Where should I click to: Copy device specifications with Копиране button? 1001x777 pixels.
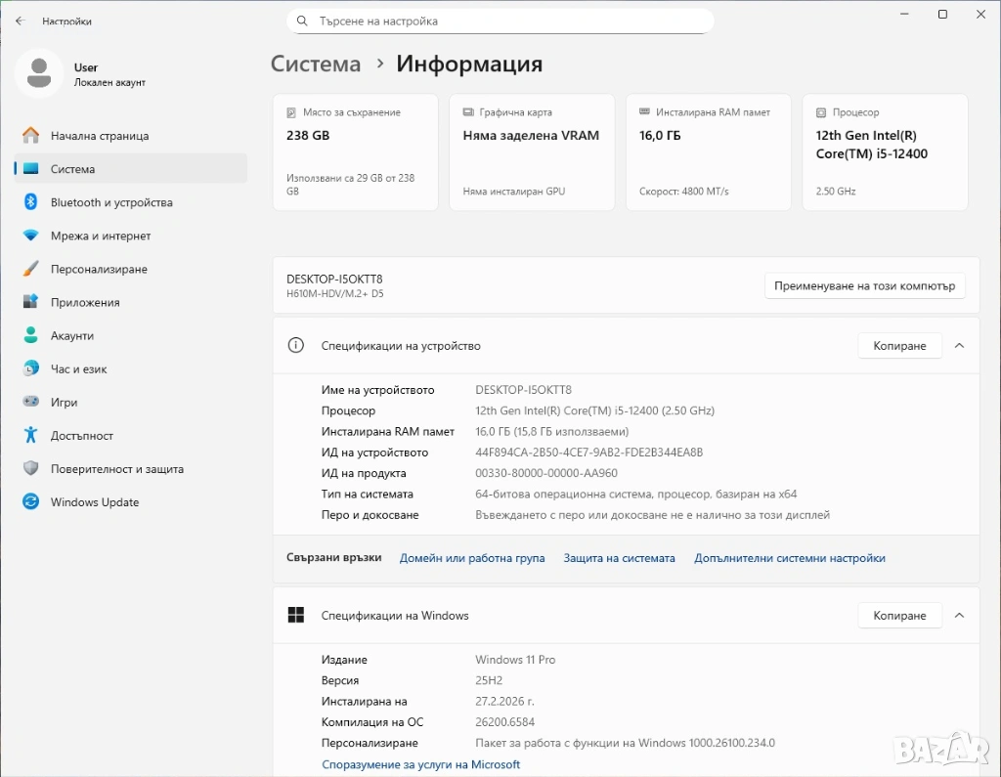coord(898,346)
